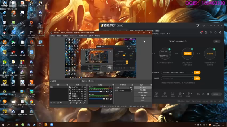The height and width of the screenshot is (127, 227).
Task: Toggle visibility of 显示器采集 2 source
Action: pyautogui.click(x=82, y=98)
